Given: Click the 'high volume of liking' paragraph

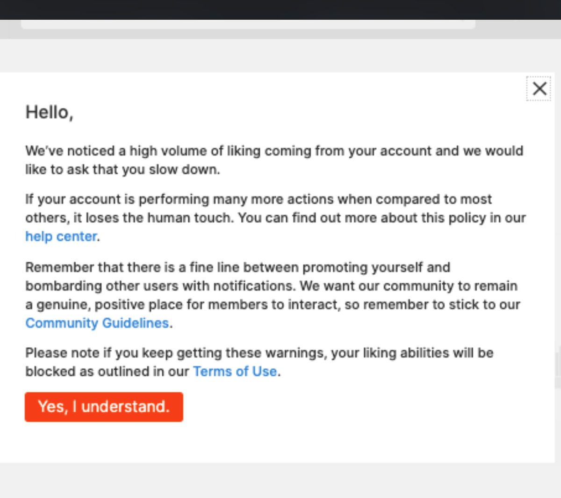Looking at the screenshot, I should point(274,160).
